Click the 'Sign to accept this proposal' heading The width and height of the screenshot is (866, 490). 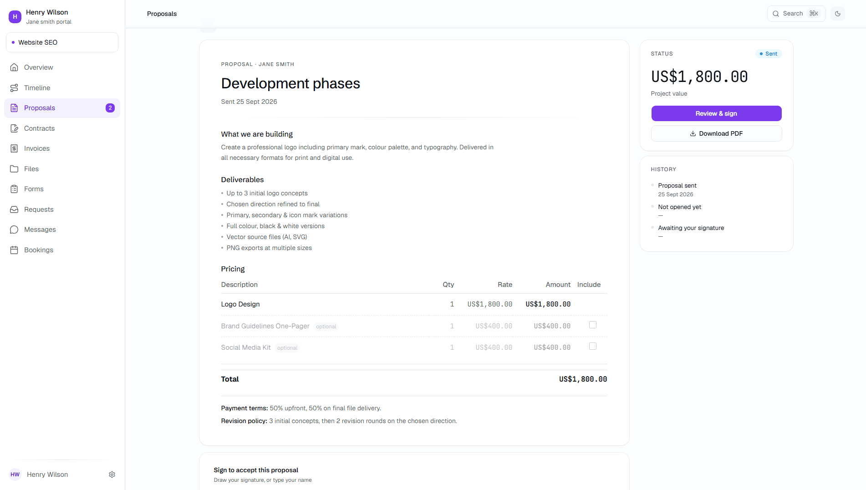point(256,470)
